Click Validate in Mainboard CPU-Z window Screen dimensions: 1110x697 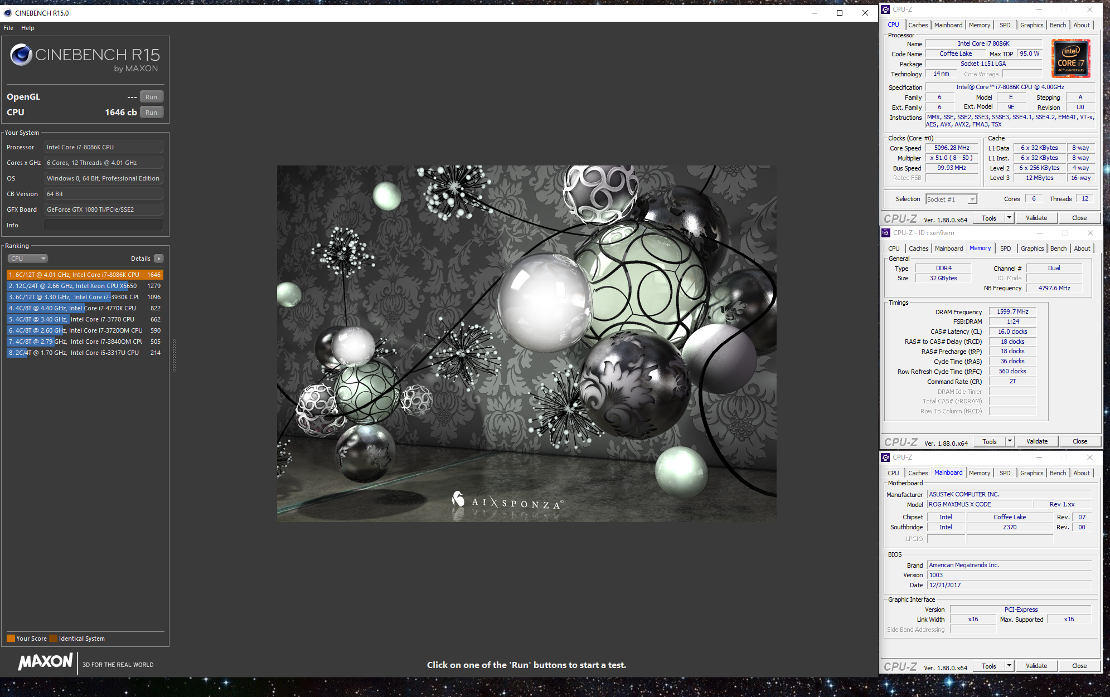point(1036,666)
